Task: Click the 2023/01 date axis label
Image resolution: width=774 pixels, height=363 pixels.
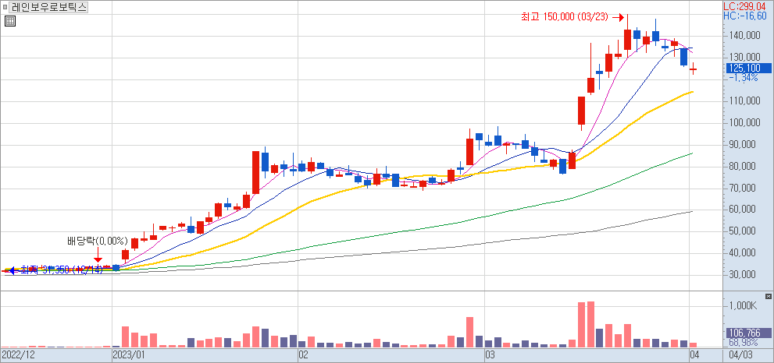Action: point(130,354)
